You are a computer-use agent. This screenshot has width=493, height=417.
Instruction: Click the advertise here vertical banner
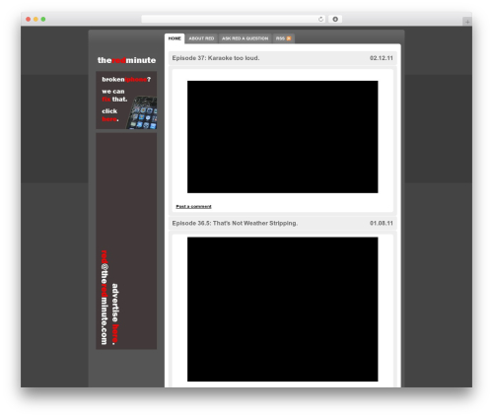126,241
